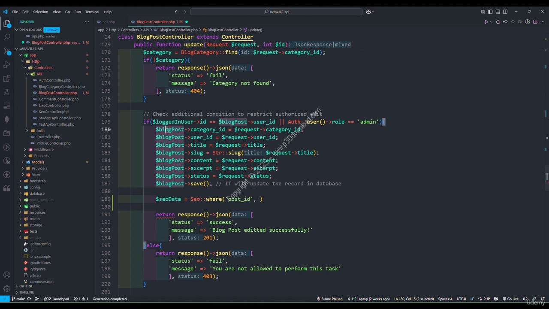Open the .env.example file
The width and height of the screenshot is (549, 309).
[x=40, y=256]
